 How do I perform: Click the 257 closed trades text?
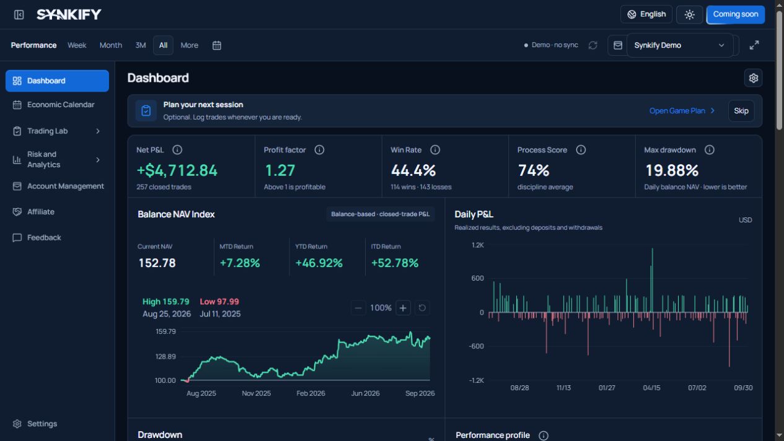(164, 187)
